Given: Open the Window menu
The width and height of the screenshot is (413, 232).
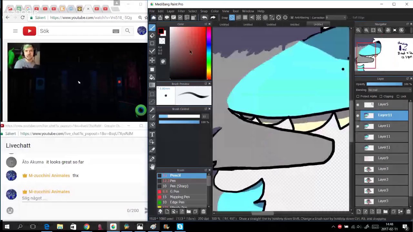Looking at the screenshot, I should click(248, 11).
